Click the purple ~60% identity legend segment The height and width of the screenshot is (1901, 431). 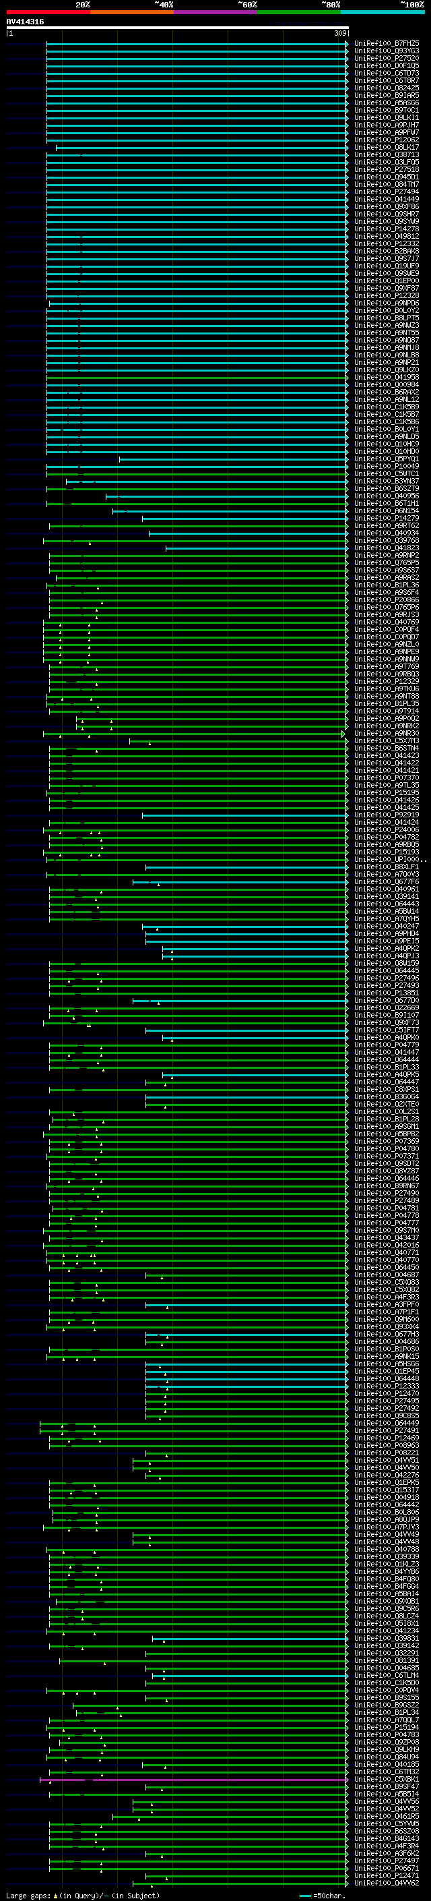(216, 12)
